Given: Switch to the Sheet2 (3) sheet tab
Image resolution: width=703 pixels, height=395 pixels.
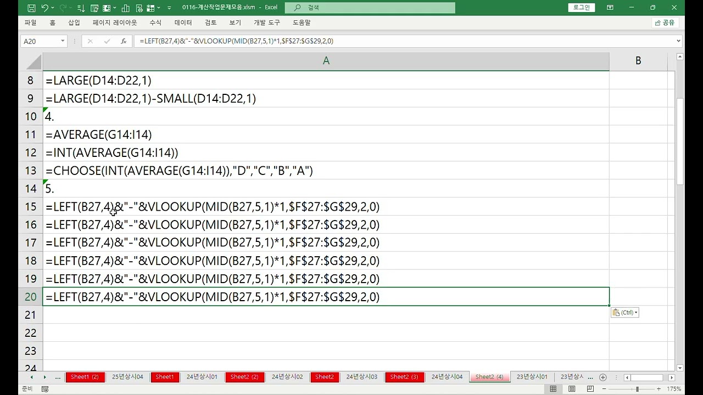Looking at the screenshot, I should click(404, 377).
